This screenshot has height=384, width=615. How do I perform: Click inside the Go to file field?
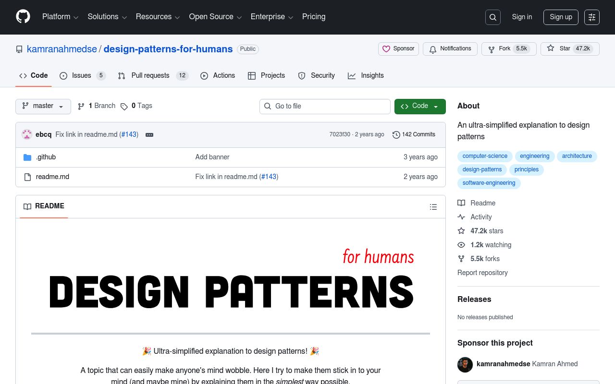point(325,106)
